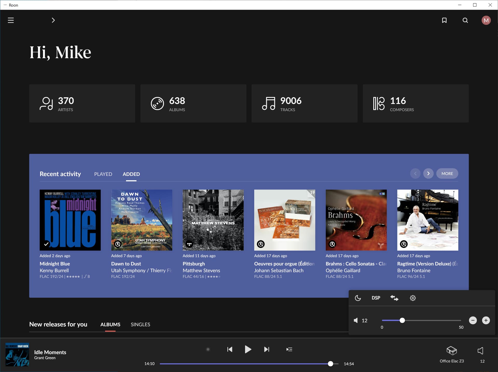Open the 116 Composers tile
Screen dimensions: 498x372
coord(416,103)
